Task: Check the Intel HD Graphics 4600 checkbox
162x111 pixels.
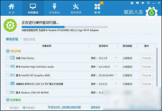Action: pos(8,75)
